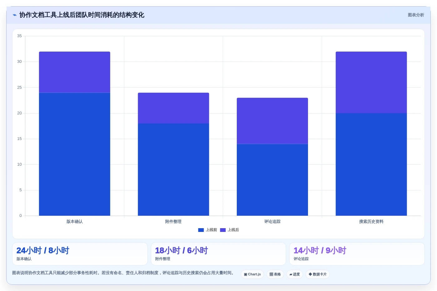This screenshot has width=437, height=291.
Task: Click the y-axis value 15
Action: click(19, 139)
